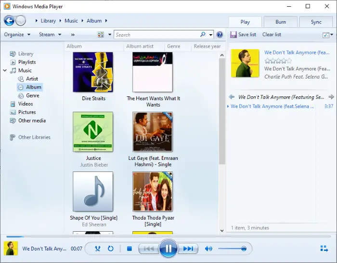Toggle shuffle mode
This screenshot has width=337, height=263.
(x=98, y=249)
